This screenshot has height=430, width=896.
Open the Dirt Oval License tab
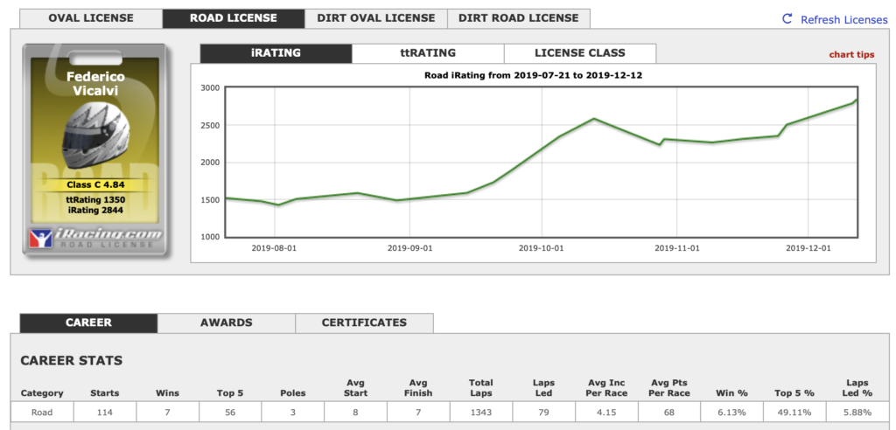375,18
